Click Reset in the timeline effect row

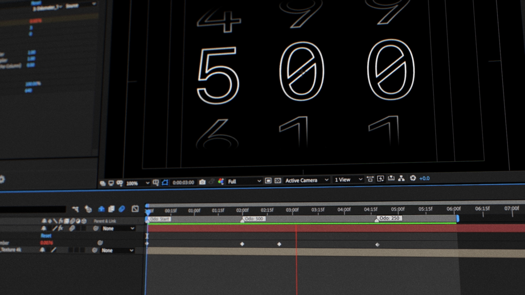[46, 236]
